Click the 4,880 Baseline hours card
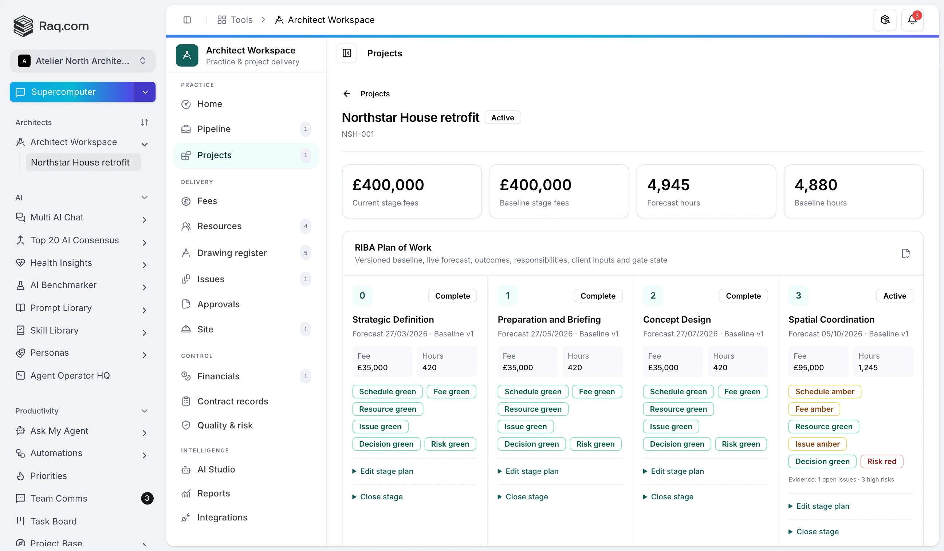Screen dimensions: 944x551 pyautogui.click(x=853, y=192)
